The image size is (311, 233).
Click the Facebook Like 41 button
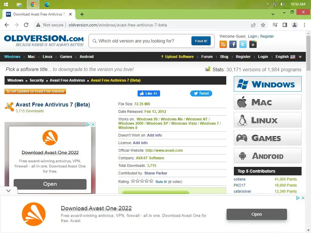[149, 93]
